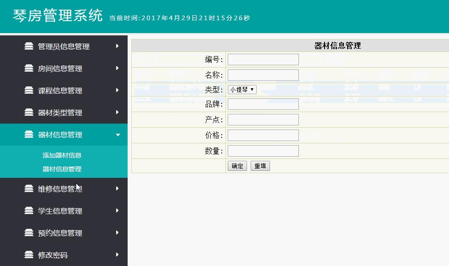
Task: Click stack icon beside 课程信息管理
Action: [x=29, y=90]
